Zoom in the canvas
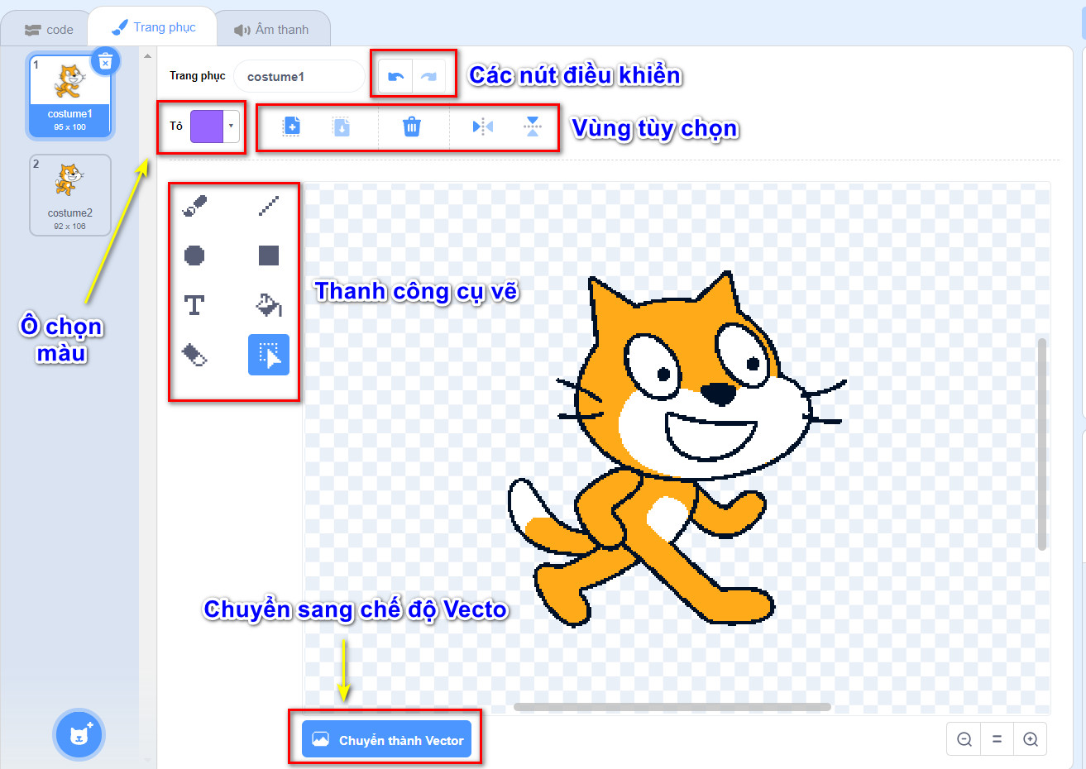Viewport: 1086px width, 769px height. click(1031, 739)
